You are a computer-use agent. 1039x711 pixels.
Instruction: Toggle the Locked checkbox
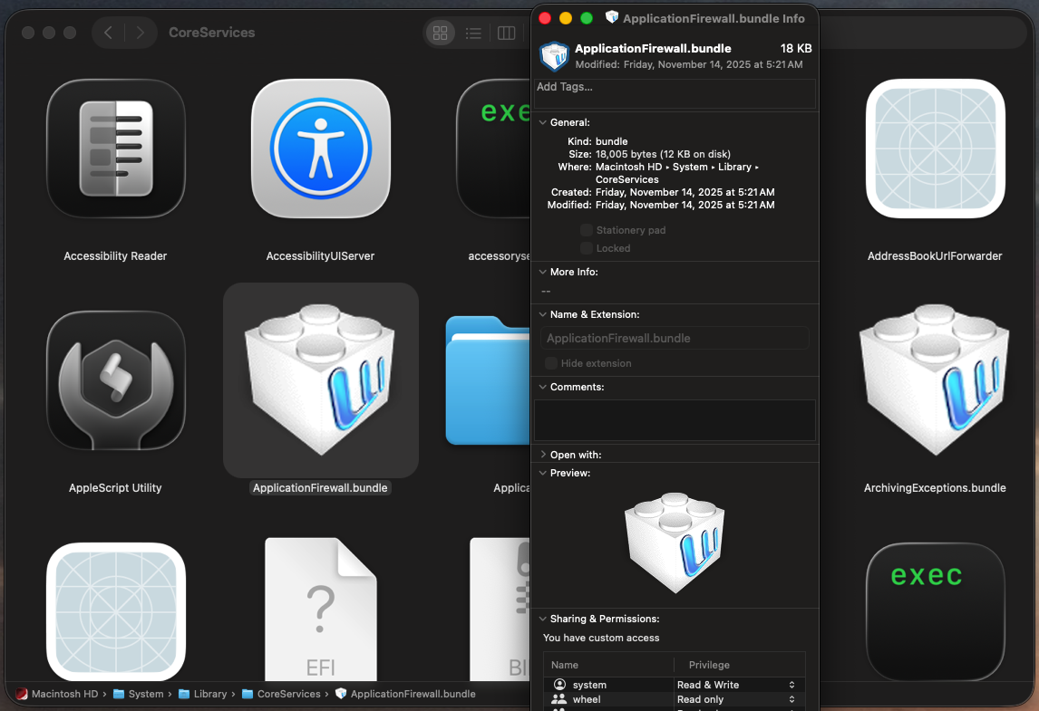(x=587, y=248)
